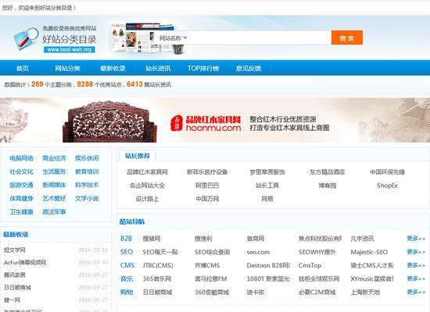
Task: Open the 网站分类 nav item
Action: (x=67, y=68)
